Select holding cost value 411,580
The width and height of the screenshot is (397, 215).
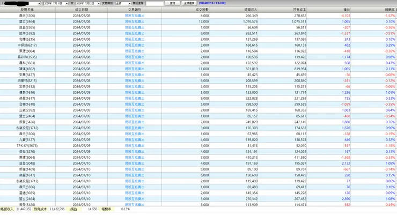tap(300, 157)
